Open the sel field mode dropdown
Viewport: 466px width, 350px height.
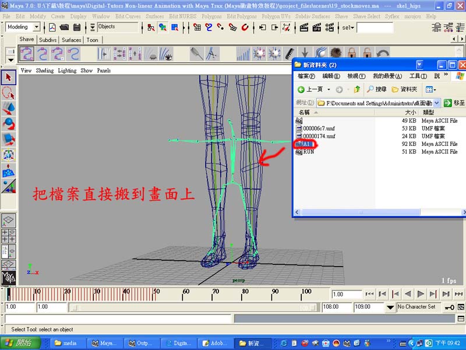pyautogui.click(x=348, y=27)
